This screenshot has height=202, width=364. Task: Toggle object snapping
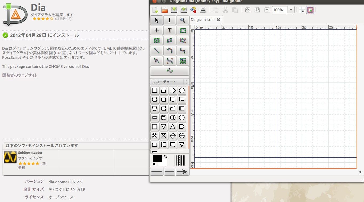310,10
